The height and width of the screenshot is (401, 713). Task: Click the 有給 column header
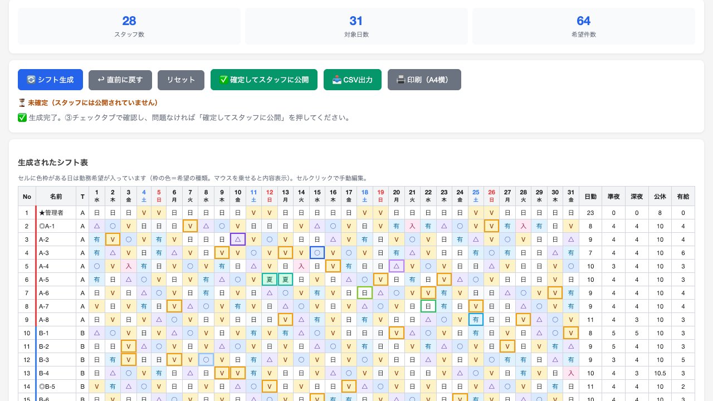point(683,196)
